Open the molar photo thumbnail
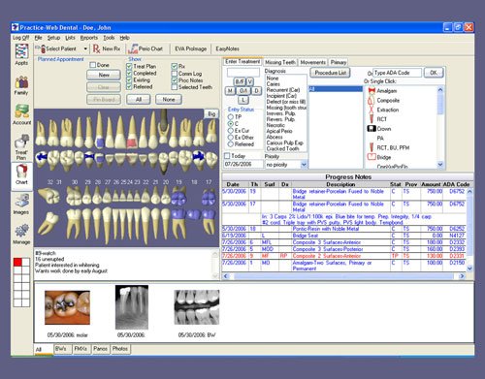The image size is (485, 379). [x=67, y=307]
